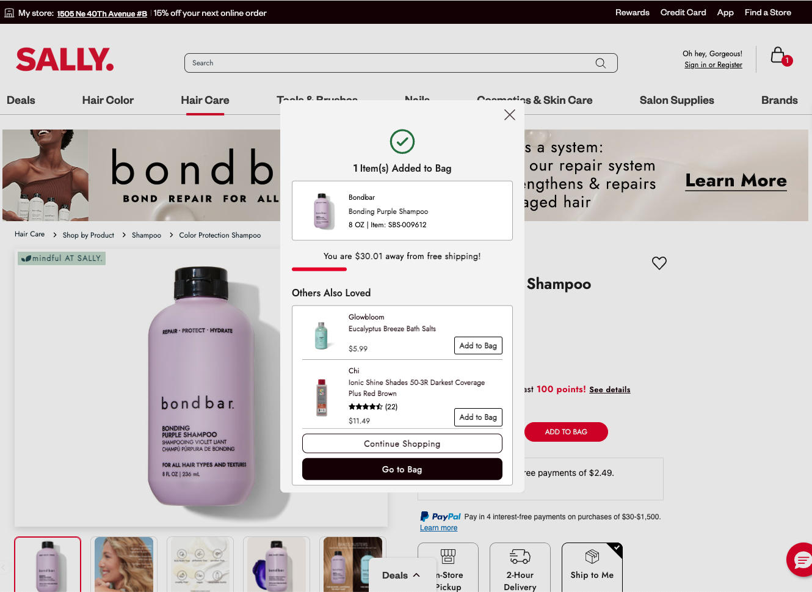Click Continue Shopping button

pos(402,444)
